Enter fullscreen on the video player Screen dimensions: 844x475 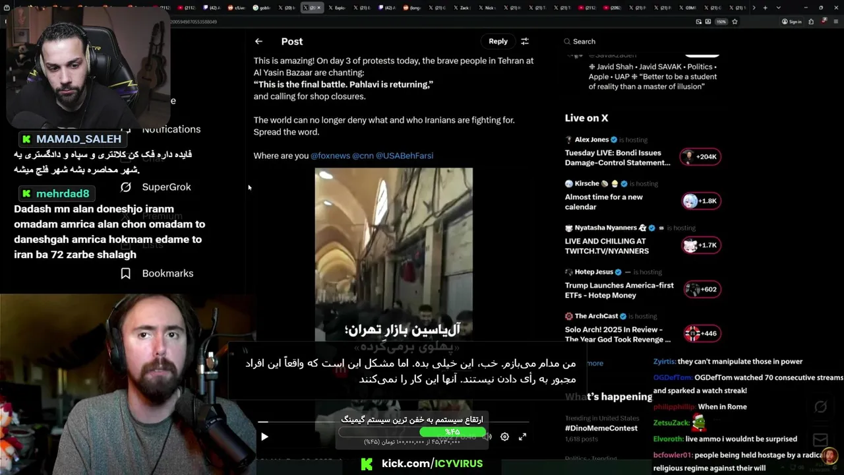click(522, 437)
